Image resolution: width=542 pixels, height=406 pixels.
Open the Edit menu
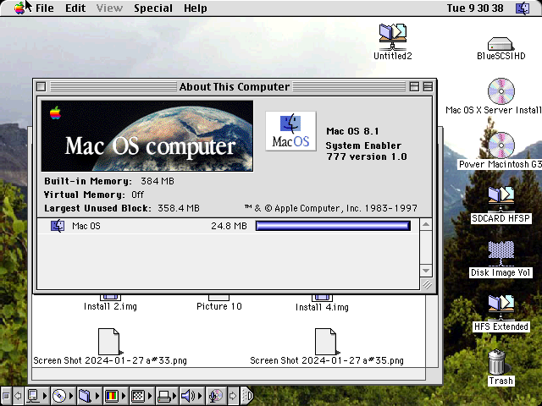coord(75,8)
